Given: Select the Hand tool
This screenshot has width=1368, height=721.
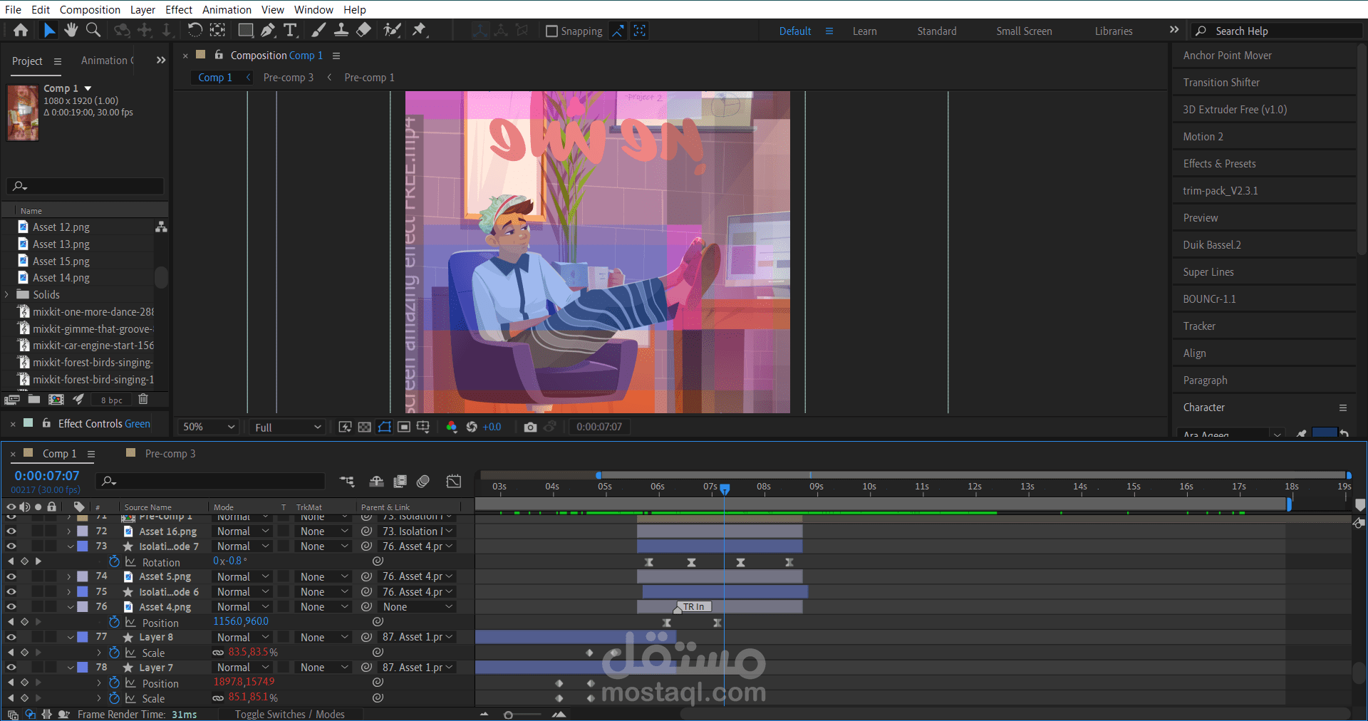Looking at the screenshot, I should [x=71, y=30].
